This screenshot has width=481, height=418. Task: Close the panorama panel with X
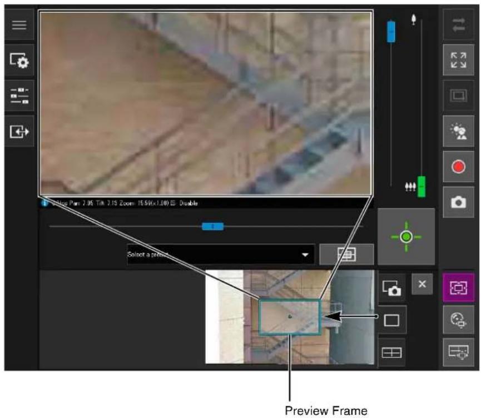coord(422,284)
